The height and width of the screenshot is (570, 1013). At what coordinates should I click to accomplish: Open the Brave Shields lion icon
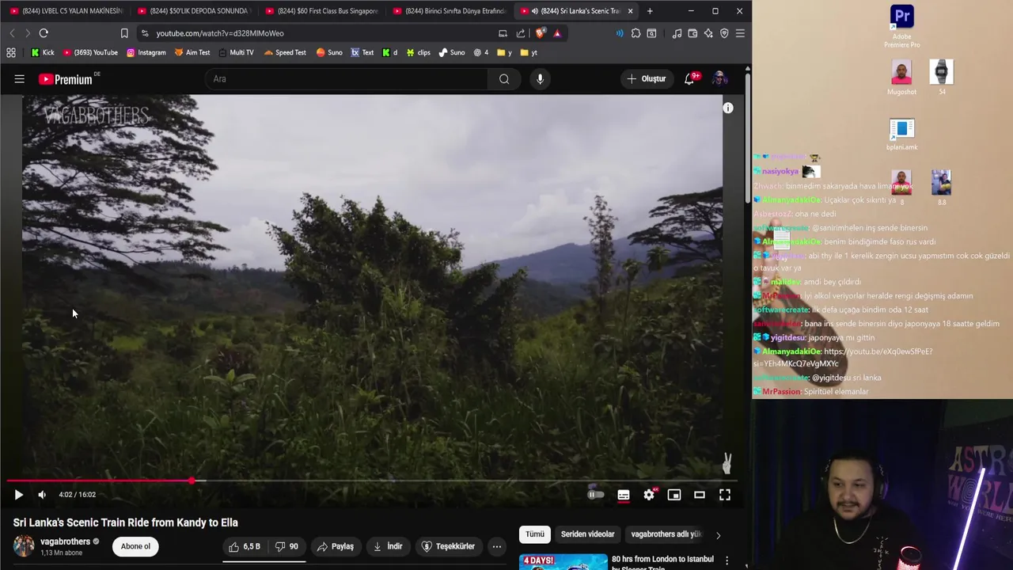coord(541,33)
